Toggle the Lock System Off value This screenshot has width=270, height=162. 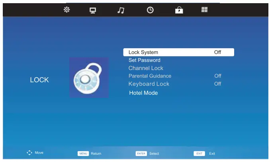[217, 52]
